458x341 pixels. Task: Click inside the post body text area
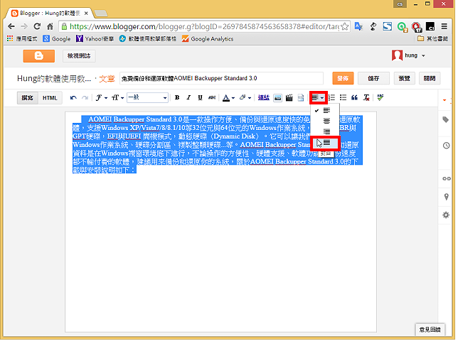[x=220, y=222]
